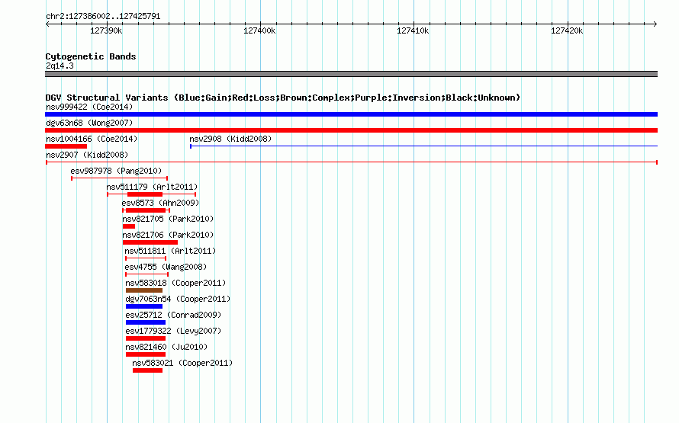Image resolution: width=679 pixels, height=423 pixels.
Task: Select the nsv583021 (Cooper2011) red bar
Action: 148,370
